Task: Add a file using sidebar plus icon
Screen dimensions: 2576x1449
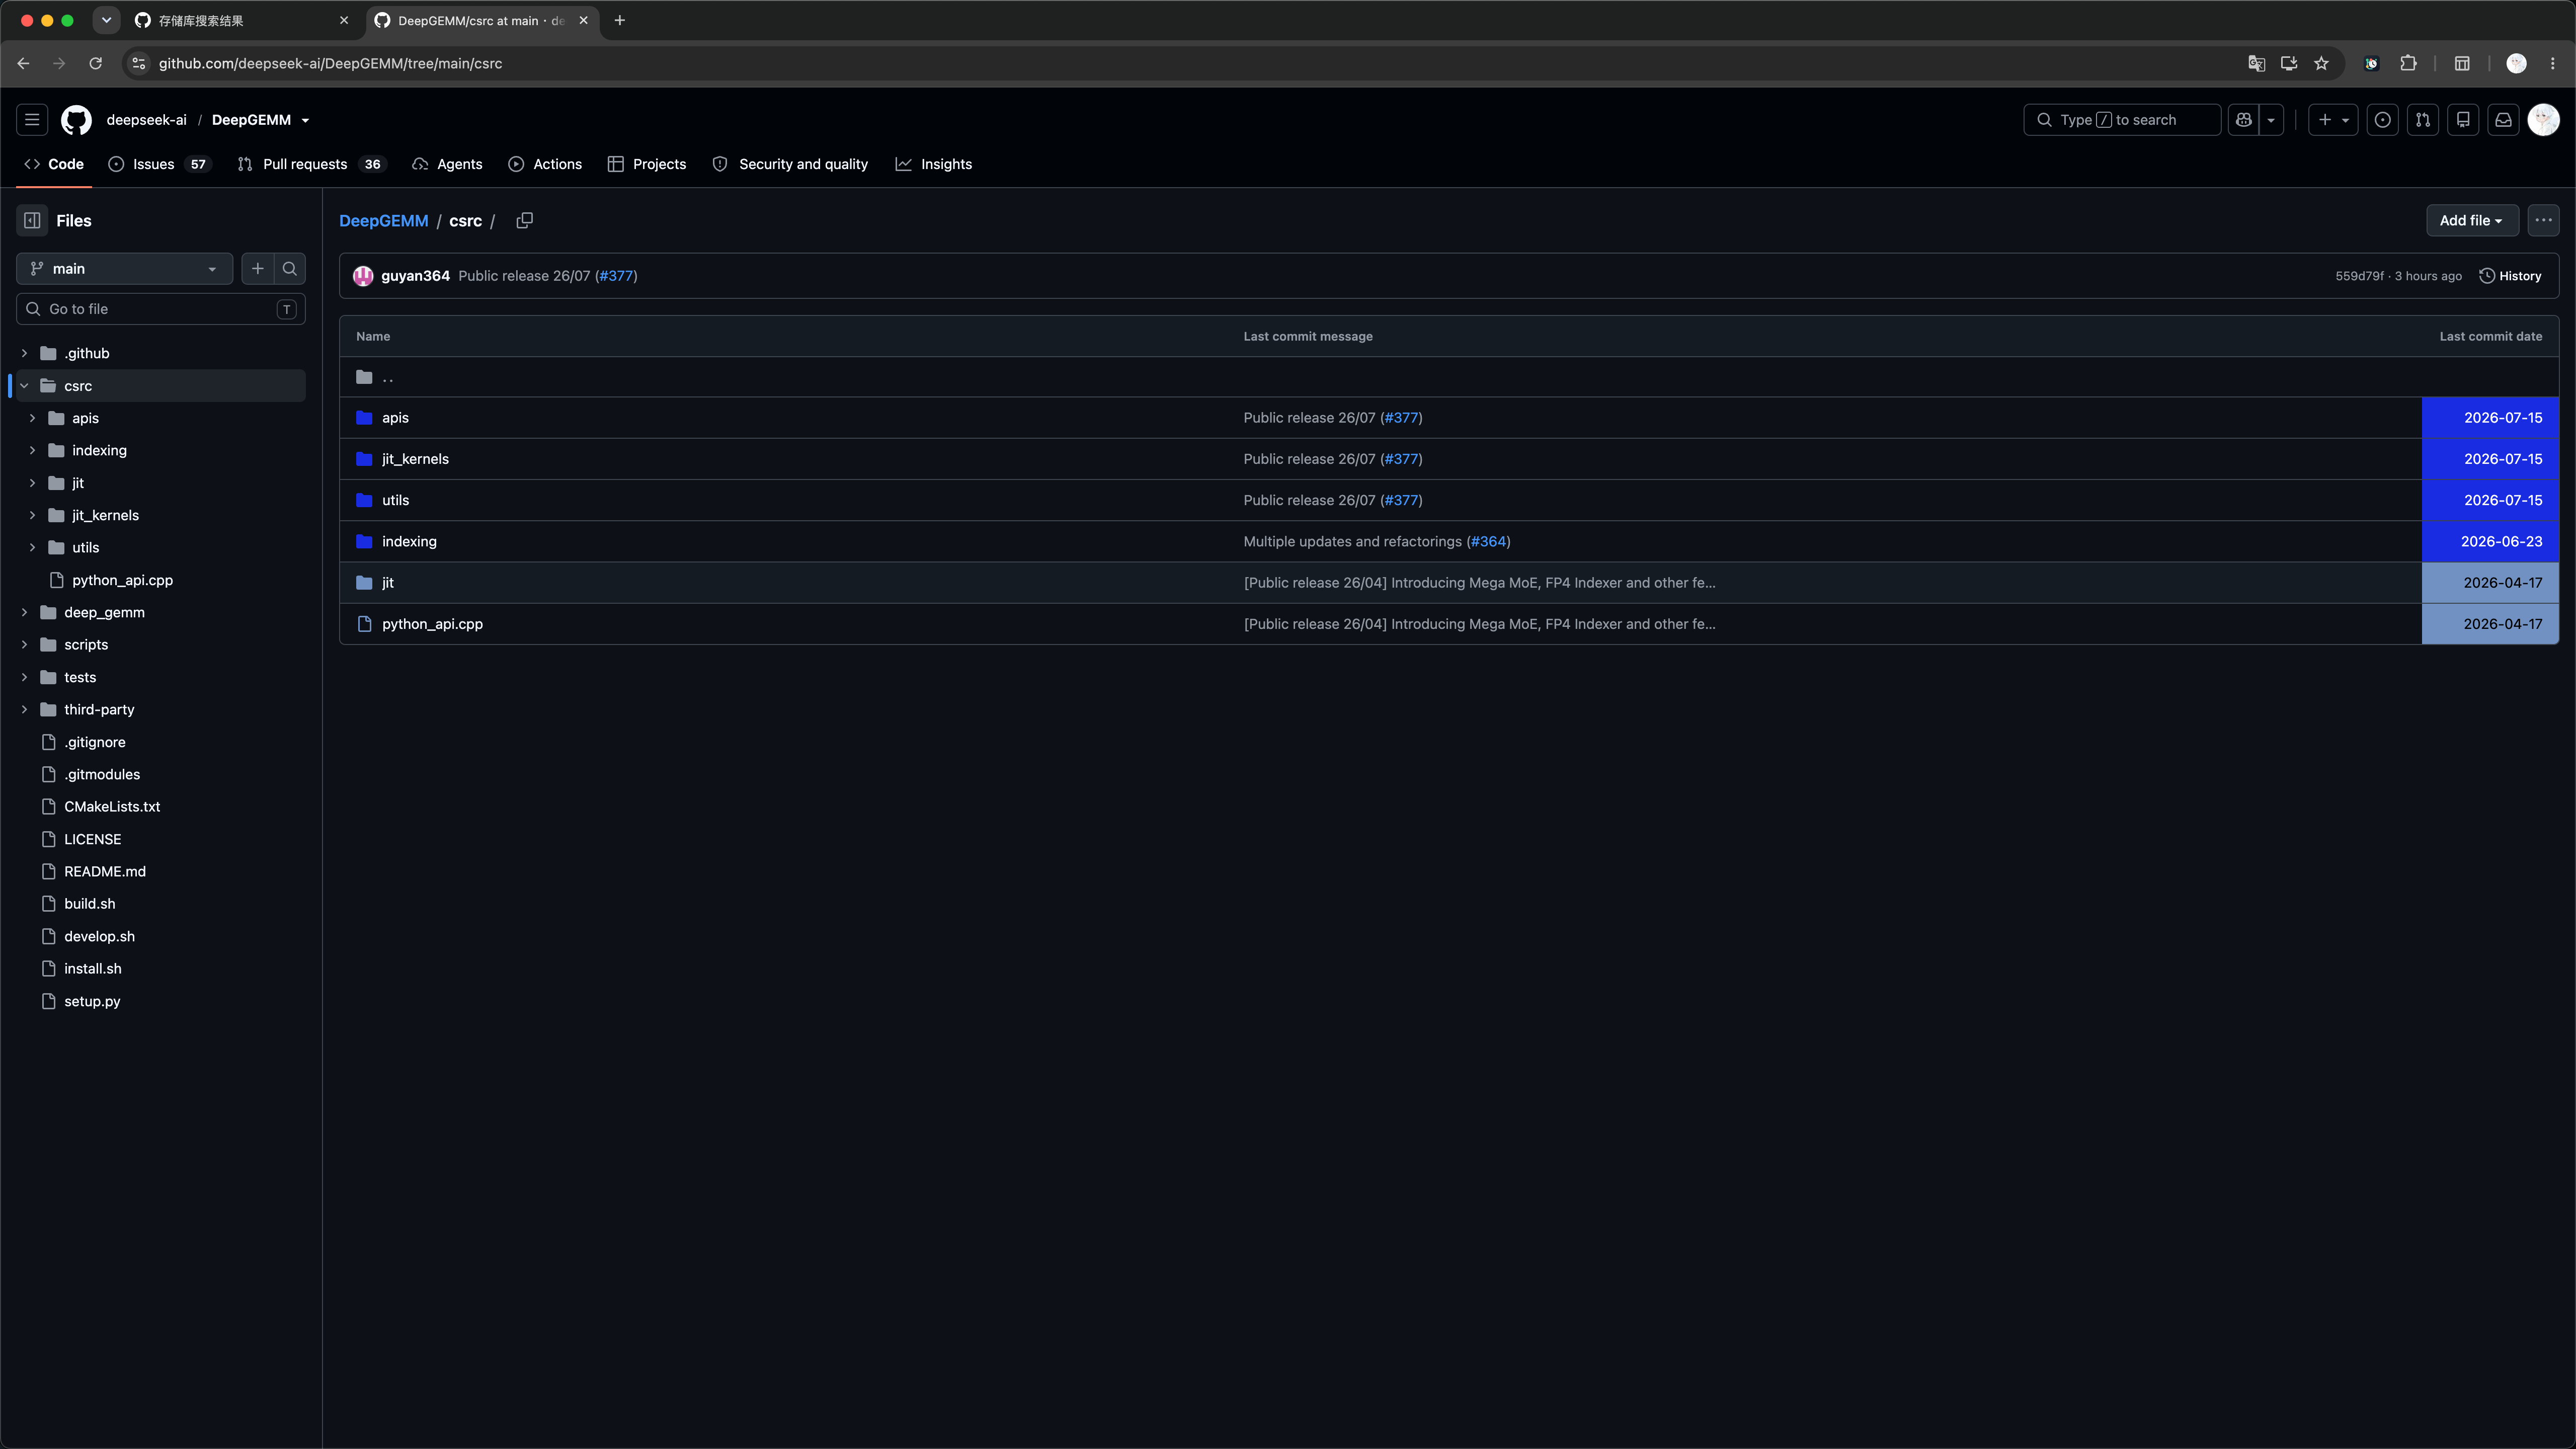Action: click(258, 269)
